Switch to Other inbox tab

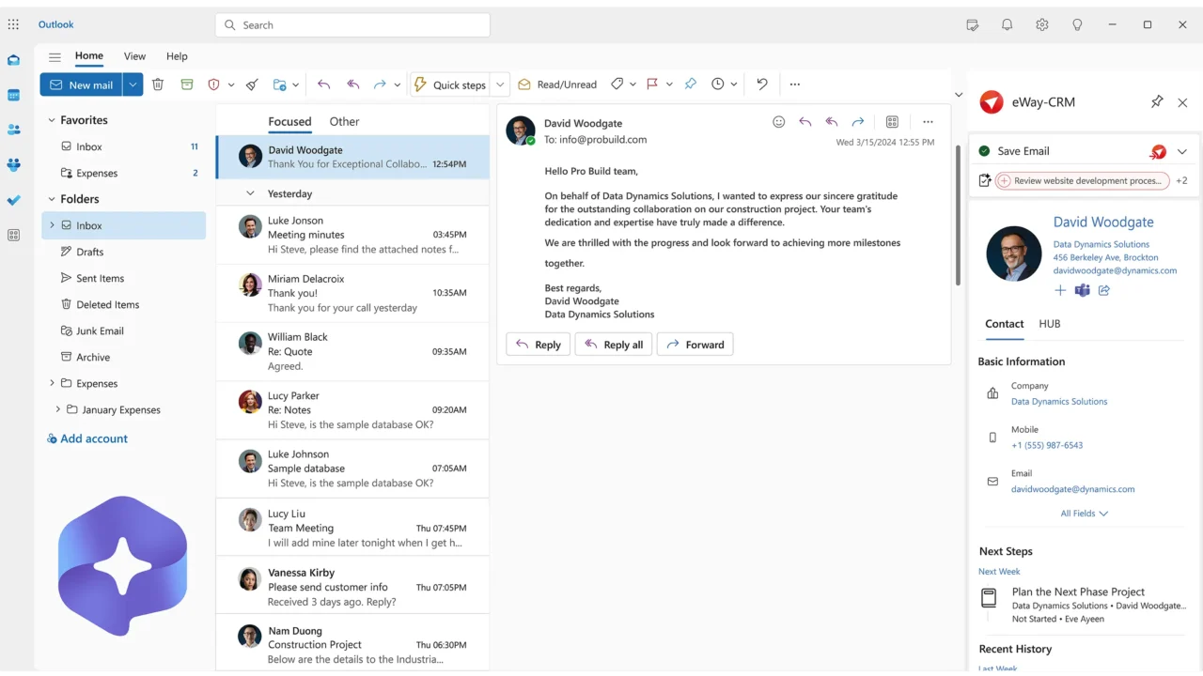click(x=344, y=121)
